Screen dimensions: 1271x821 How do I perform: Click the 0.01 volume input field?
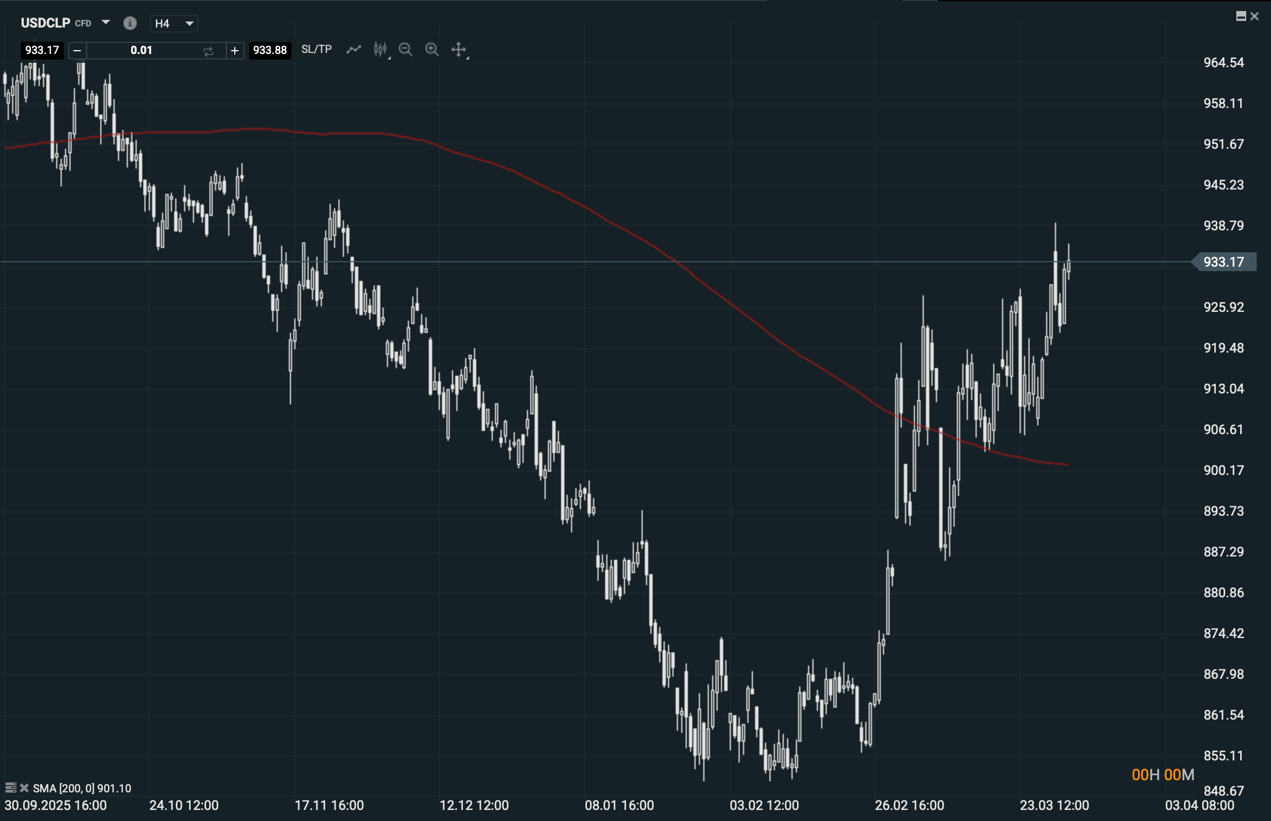(x=142, y=51)
